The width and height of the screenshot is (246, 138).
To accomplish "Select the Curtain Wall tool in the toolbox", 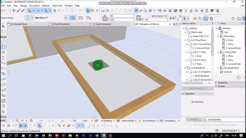I will (3, 101).
